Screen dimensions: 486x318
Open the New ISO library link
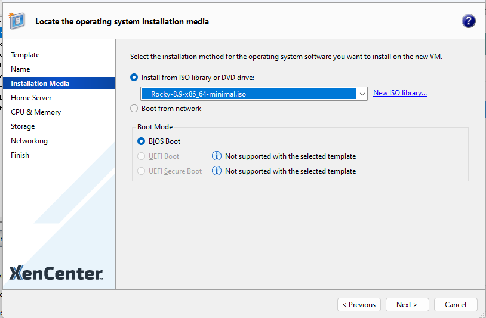[399, 93]
